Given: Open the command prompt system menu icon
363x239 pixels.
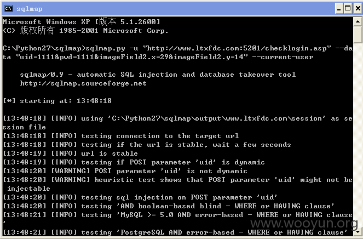Looking at the screenshot, I should tap(9, 9).
